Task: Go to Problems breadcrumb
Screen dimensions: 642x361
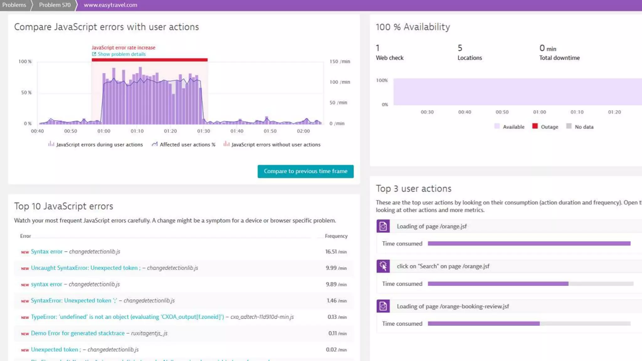Action: click(14, 5)
